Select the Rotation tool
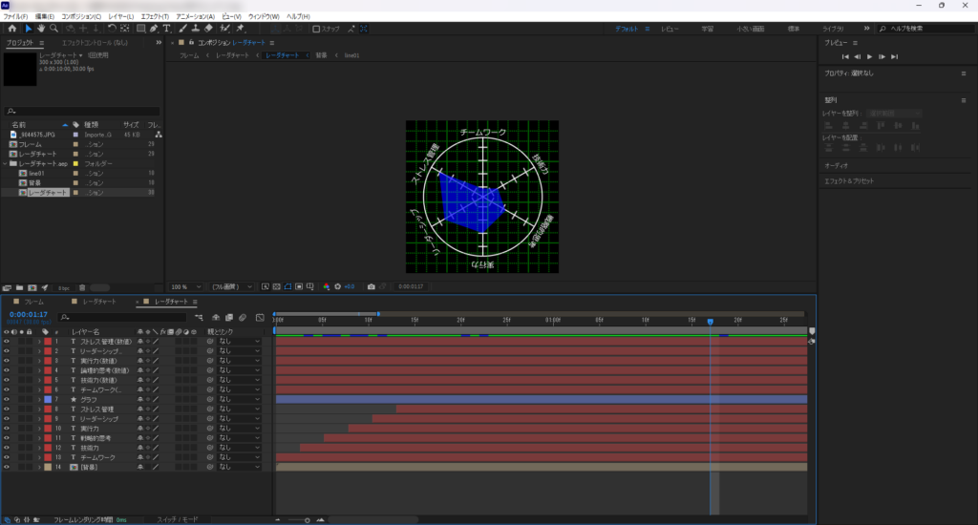 pyautogui.click(x=112, y=29)
